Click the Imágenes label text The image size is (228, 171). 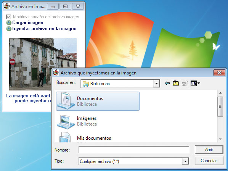click(87, 118)
